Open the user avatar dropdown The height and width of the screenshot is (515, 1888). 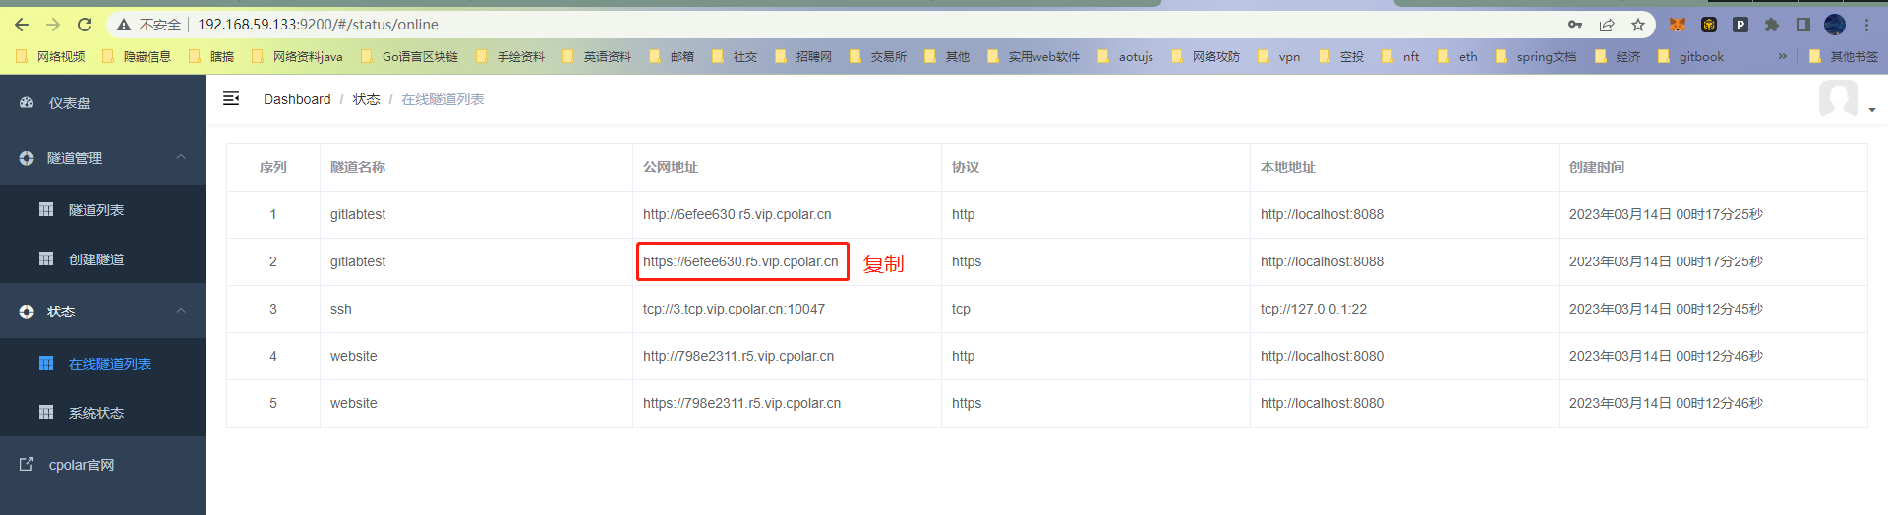point(1846,99)
